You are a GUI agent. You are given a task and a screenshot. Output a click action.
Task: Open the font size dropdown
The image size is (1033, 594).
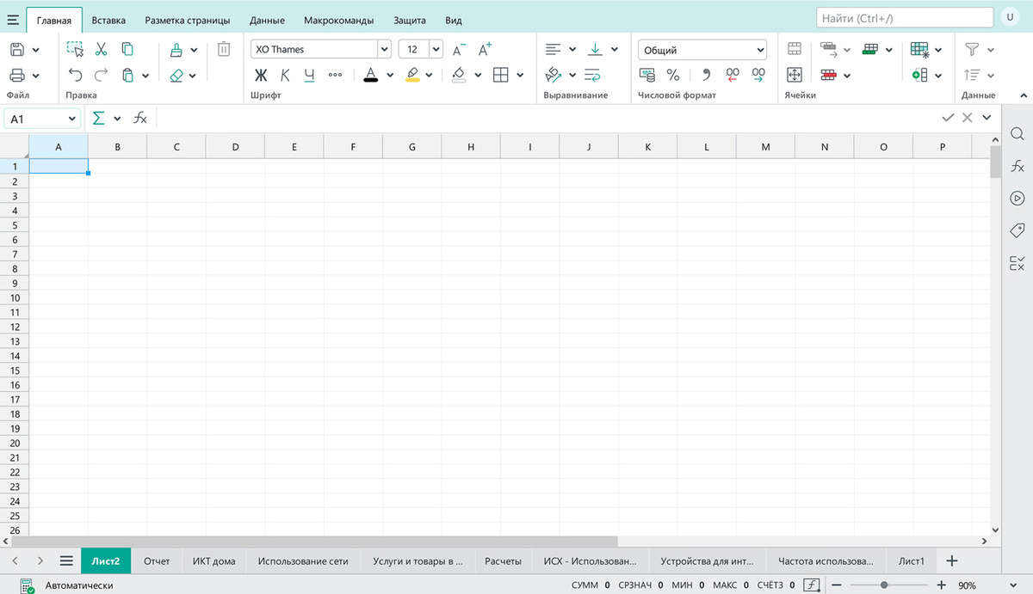point(420,49)
